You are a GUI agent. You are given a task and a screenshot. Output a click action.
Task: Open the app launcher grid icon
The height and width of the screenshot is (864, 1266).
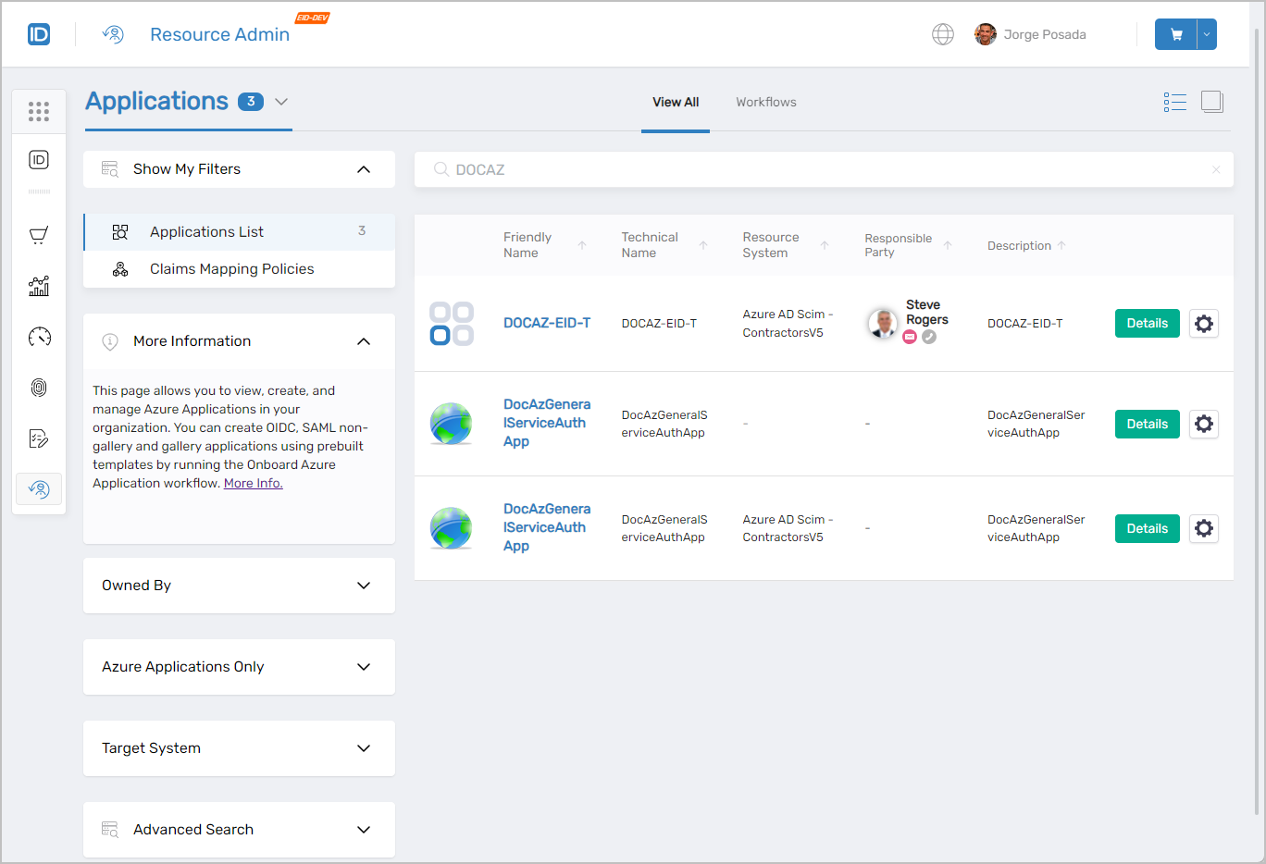pos(38,111)
